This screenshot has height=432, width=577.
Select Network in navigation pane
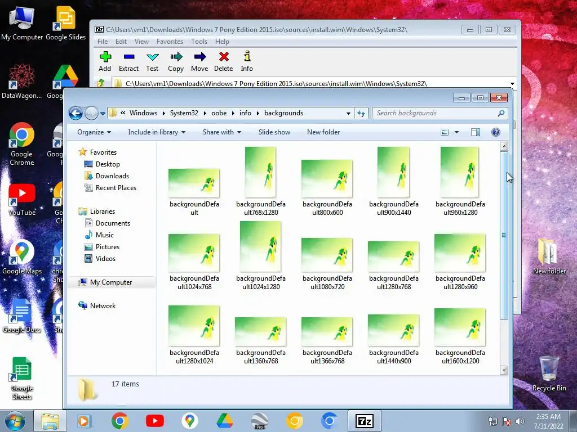(103, 305)
